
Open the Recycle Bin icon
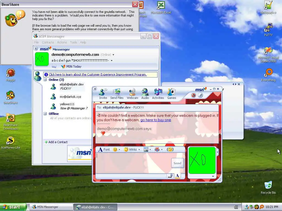point(268,188)
